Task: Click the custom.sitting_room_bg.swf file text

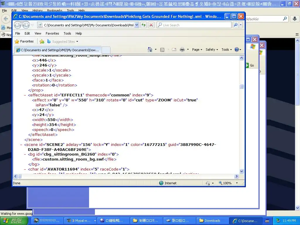Action: point(73,159)
